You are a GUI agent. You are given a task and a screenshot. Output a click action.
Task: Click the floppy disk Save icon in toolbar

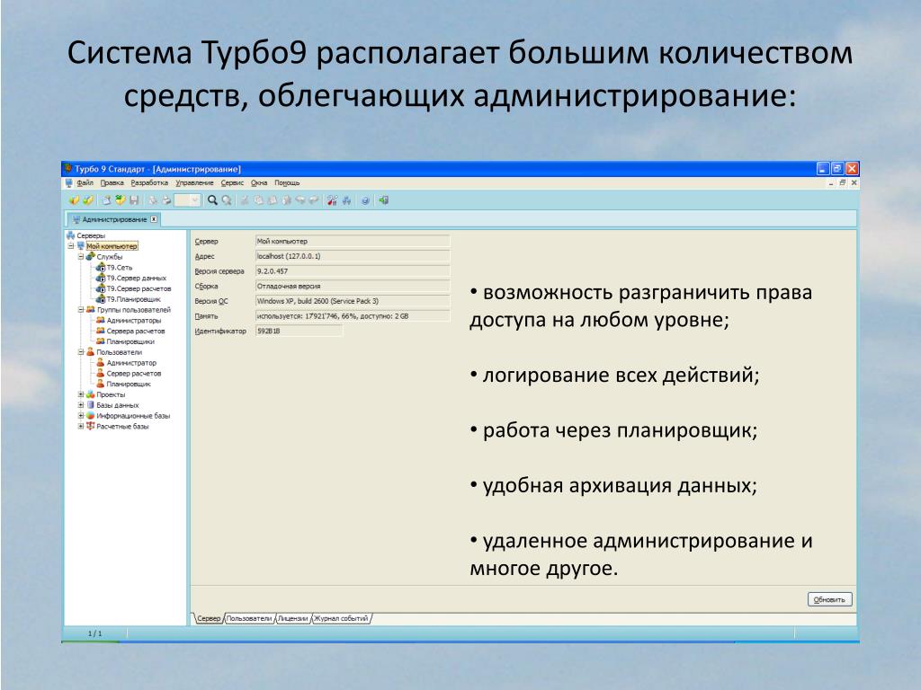coord(135,200)
